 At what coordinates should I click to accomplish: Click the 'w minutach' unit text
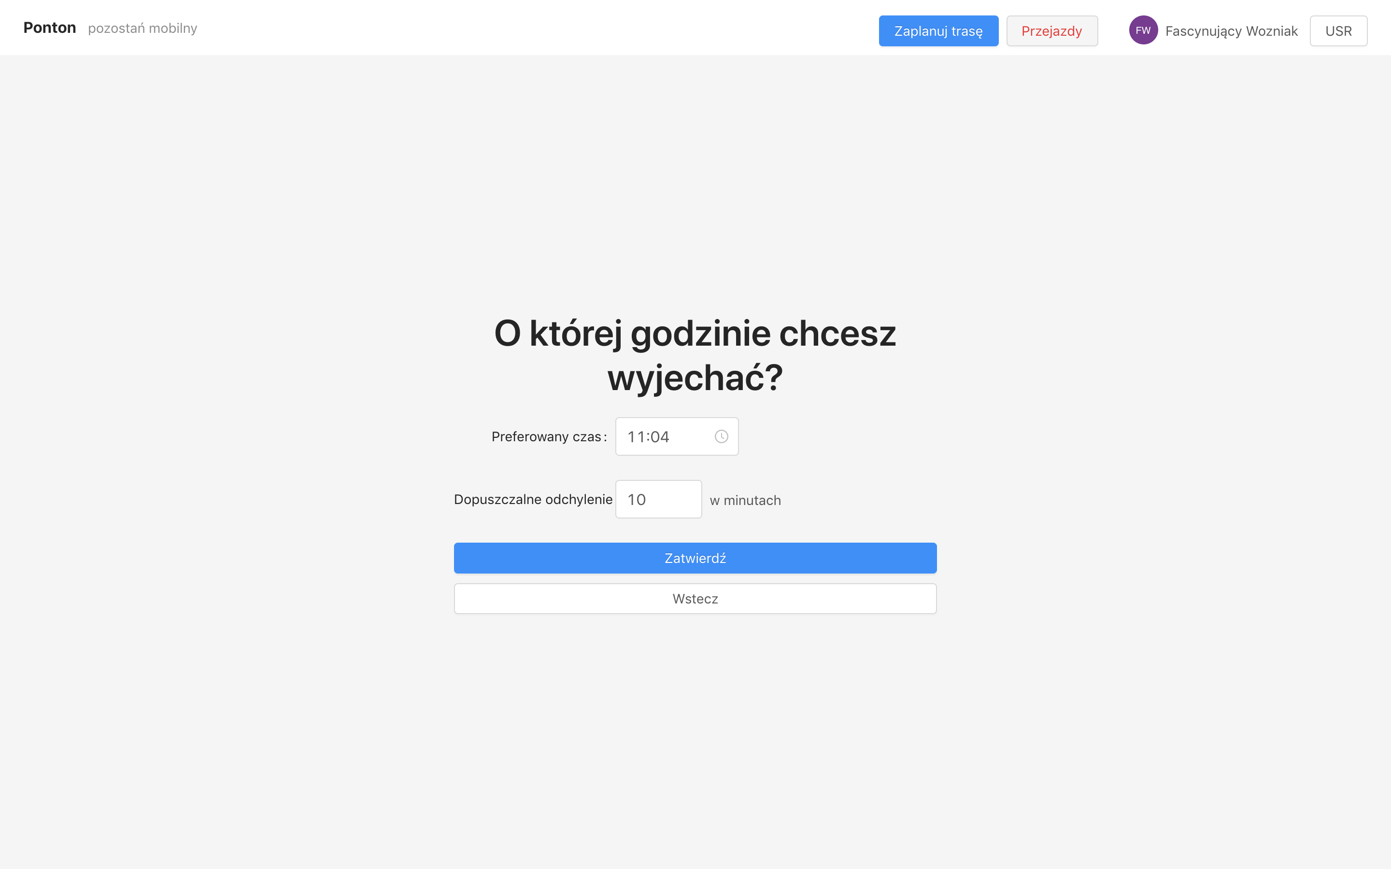point(745,501)
